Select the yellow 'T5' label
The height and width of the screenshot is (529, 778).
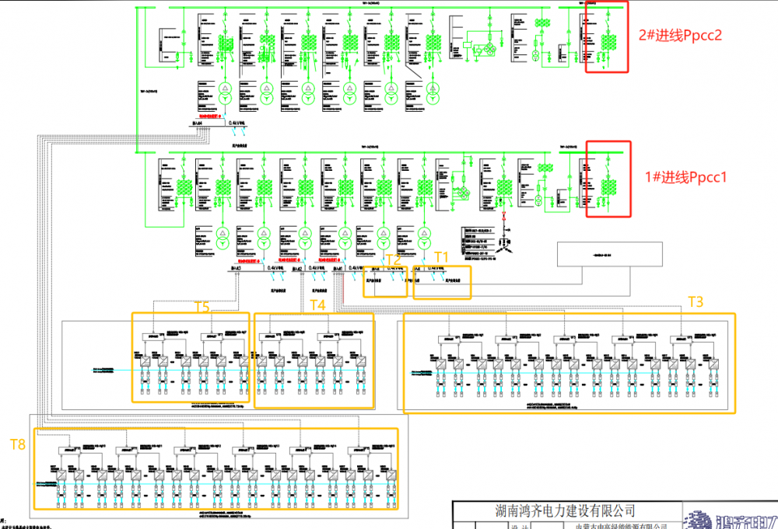tap(202, 307)
